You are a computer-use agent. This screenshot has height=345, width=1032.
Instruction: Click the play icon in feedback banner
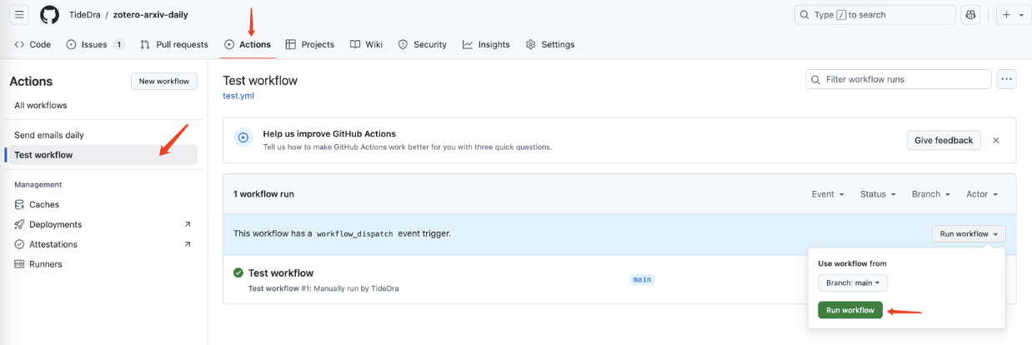[x=243, y=138]
